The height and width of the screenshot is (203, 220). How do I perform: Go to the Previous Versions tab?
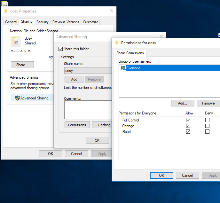(x=66, y=22)
